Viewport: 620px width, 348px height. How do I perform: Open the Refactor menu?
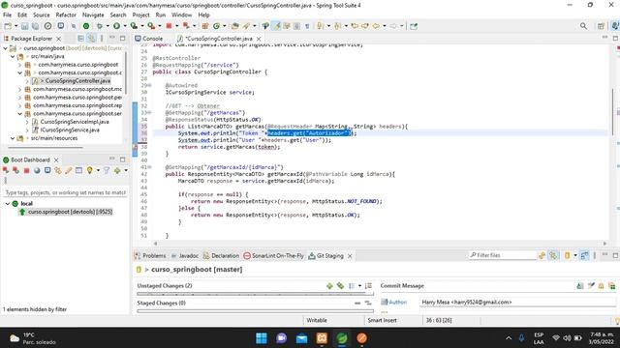[66, 14]
